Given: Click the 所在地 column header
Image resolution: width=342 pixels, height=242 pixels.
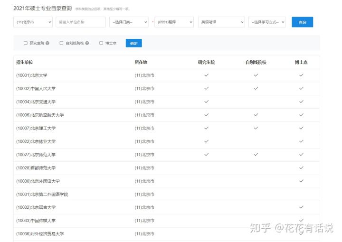Looking at the screenshot, I should [x=141, y=62].
